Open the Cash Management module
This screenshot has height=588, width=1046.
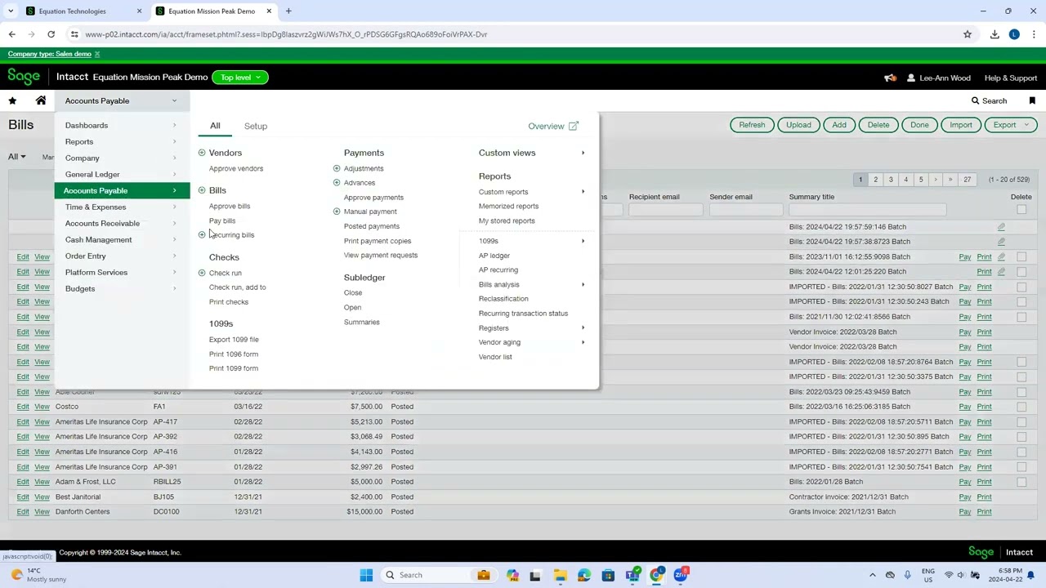pos(122,239)
